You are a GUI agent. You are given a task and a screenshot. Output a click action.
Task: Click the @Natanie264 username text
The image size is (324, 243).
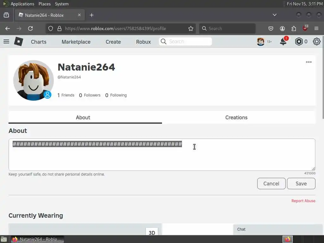click(x=69, y=77)
